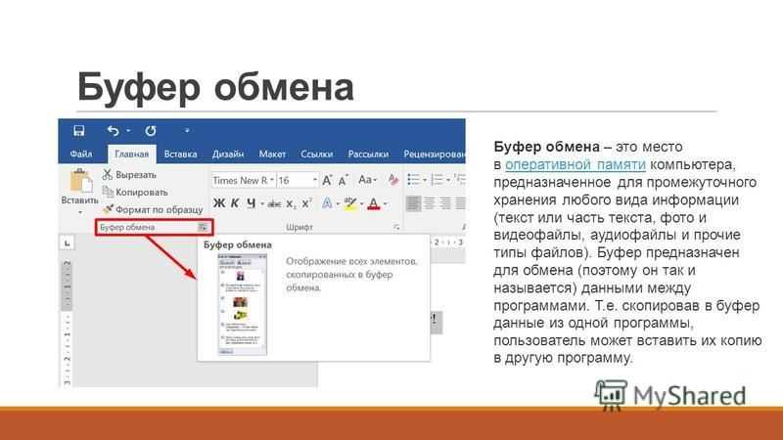Click the multilevel list icon
783x440 pixels.
click(460, 179)
